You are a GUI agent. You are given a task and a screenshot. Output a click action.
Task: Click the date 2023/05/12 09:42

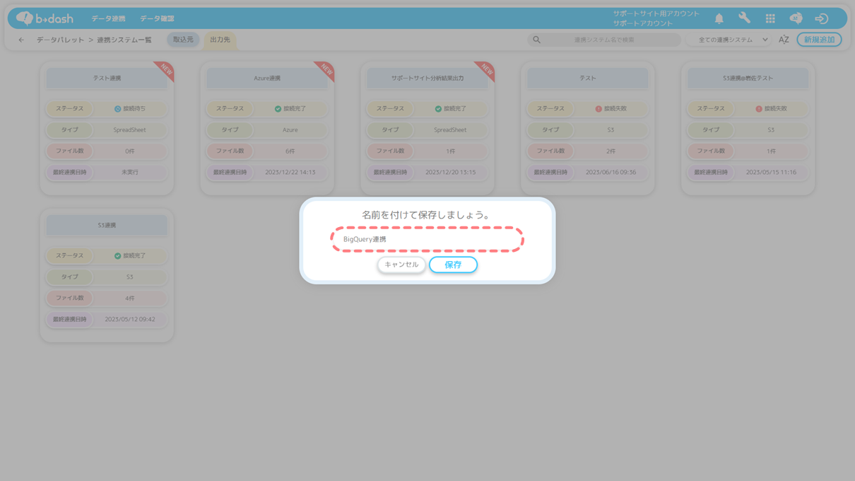click(x=130, y=319)
